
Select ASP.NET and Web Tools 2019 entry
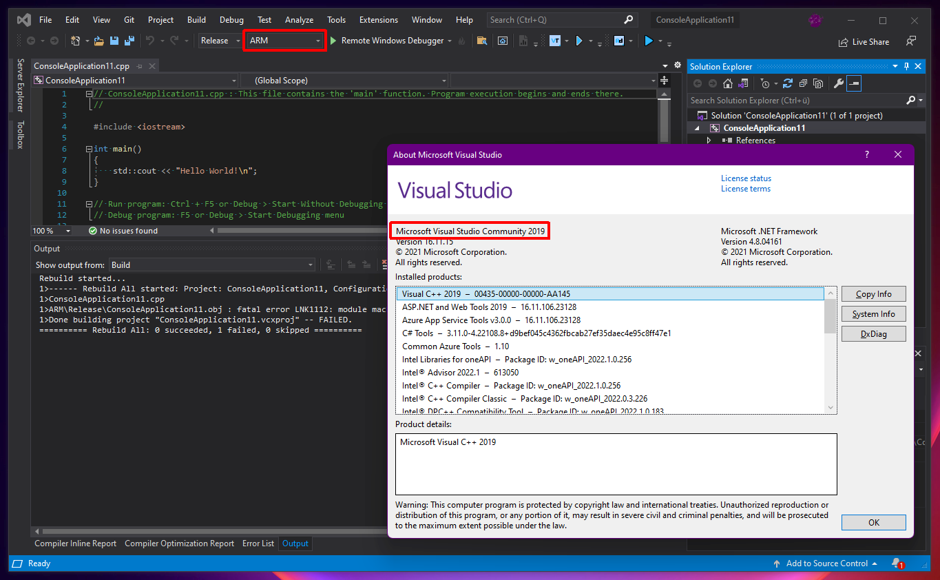[610, 307]
